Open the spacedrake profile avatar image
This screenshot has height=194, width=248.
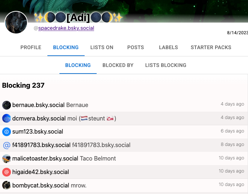tap(16, 22)
